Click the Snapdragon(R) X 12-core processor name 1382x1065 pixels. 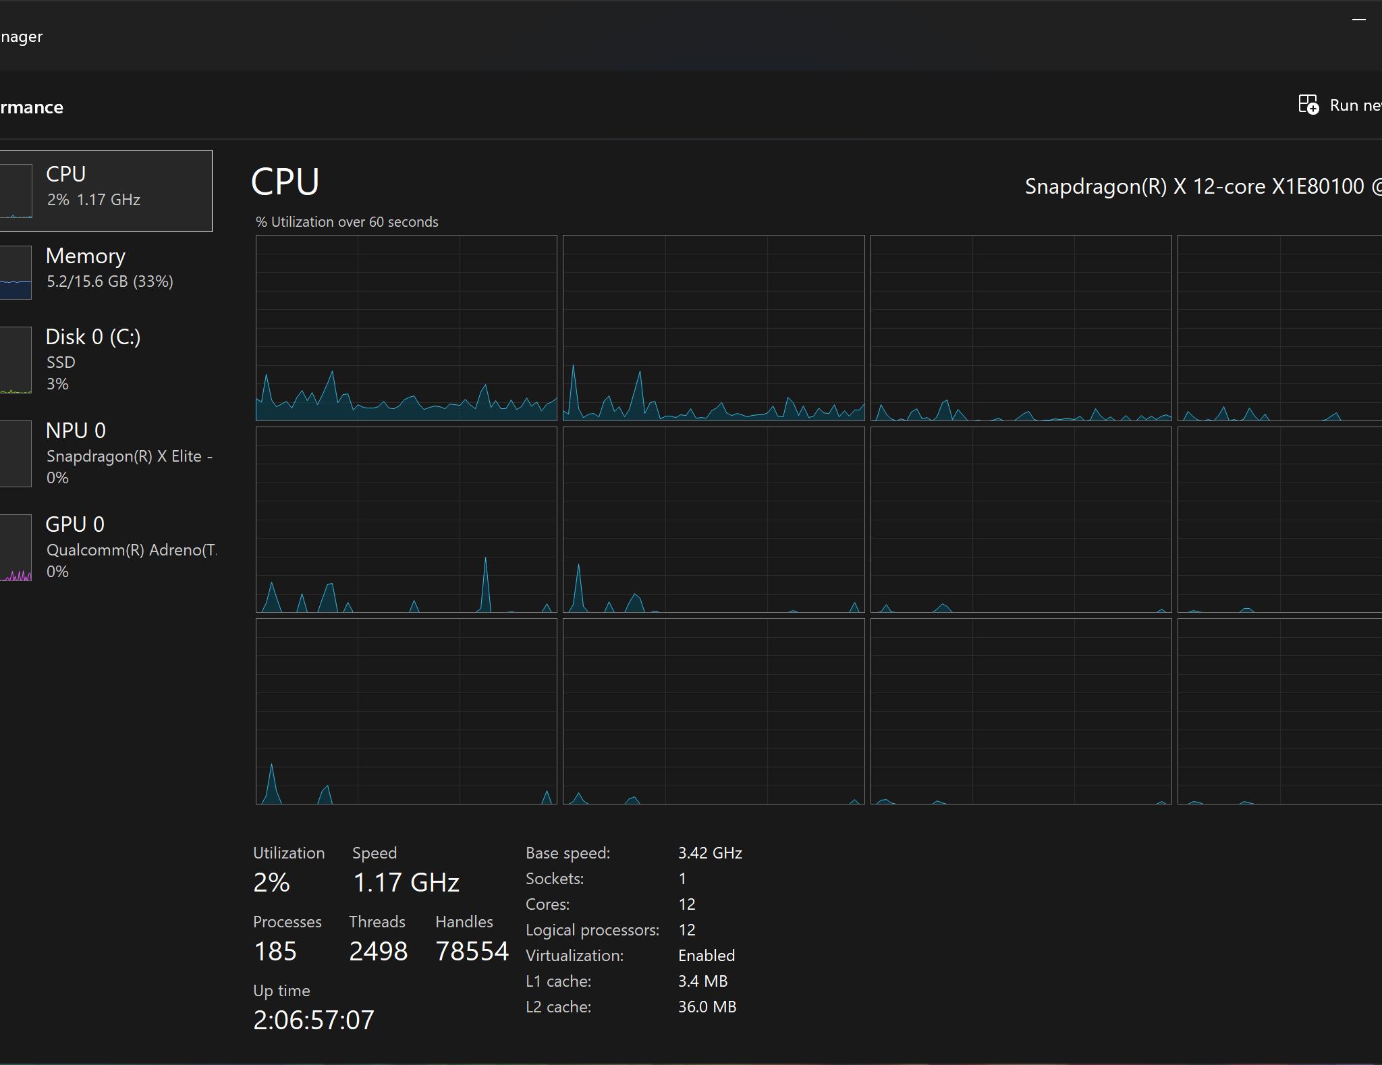tap(1203, 186)
